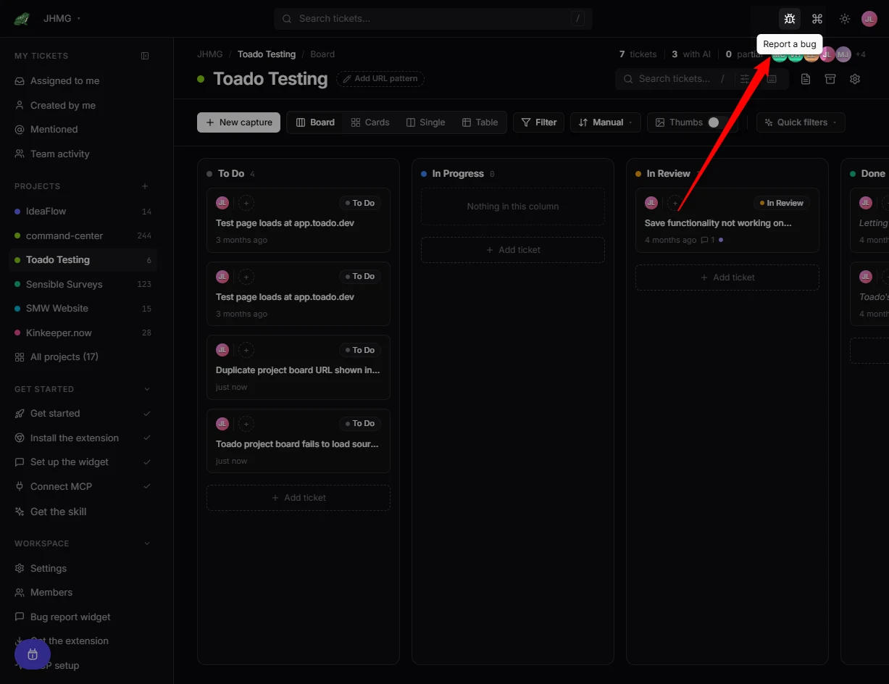Add assignee on Duplicate project board ticket
The height and width of the screenshot is (684, 889).
click(246, 350)
